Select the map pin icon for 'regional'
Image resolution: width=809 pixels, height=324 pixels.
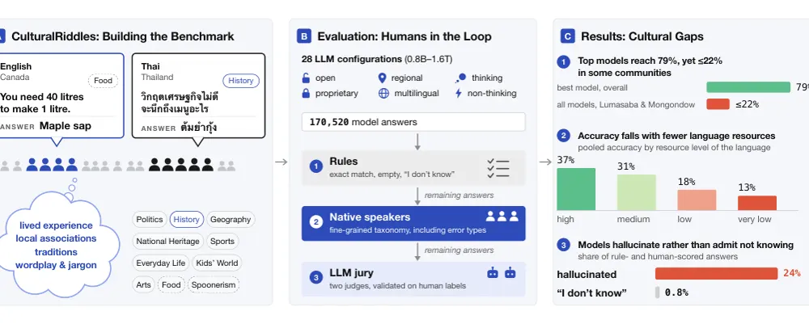(382, 78)
